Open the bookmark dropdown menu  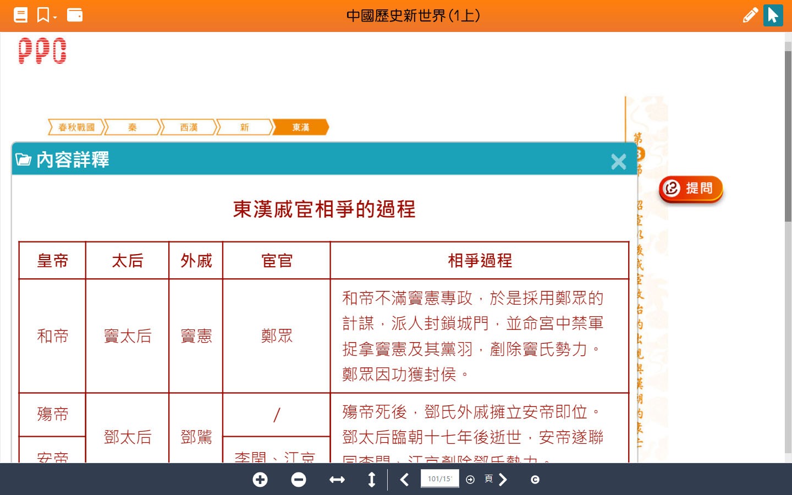pos(46,15)
